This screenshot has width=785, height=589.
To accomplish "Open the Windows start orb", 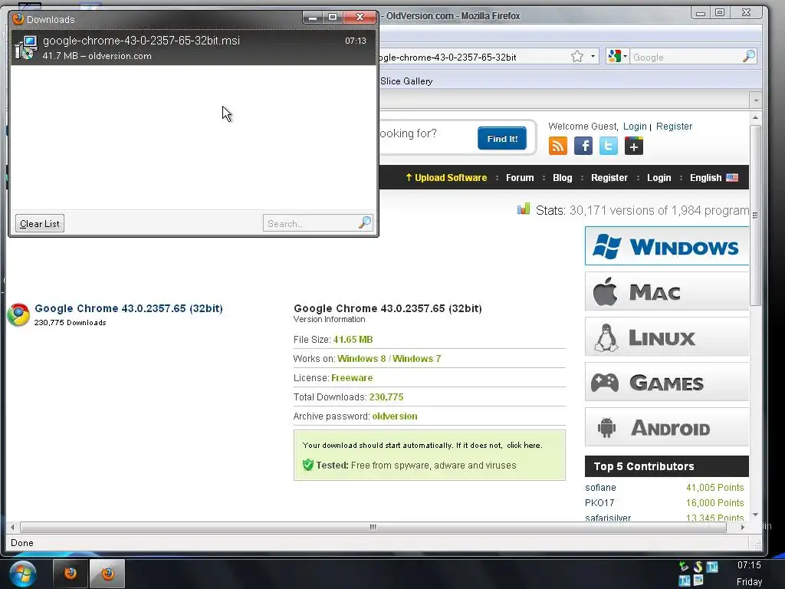I will click(x=22, y=574).
